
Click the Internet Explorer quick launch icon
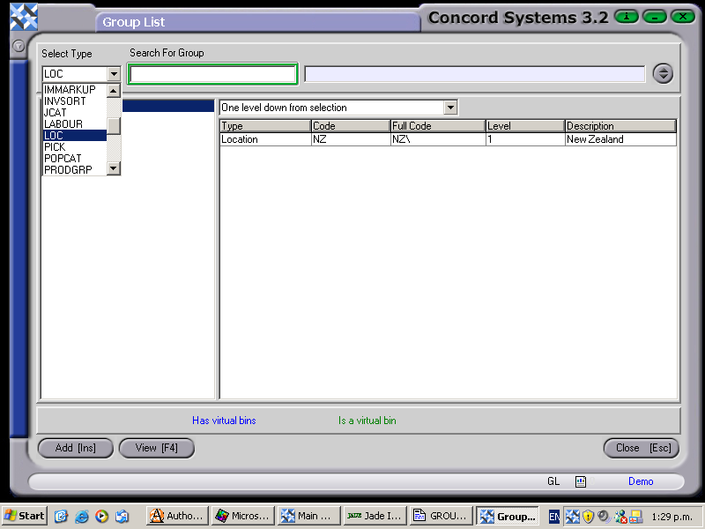pos(82,516)
